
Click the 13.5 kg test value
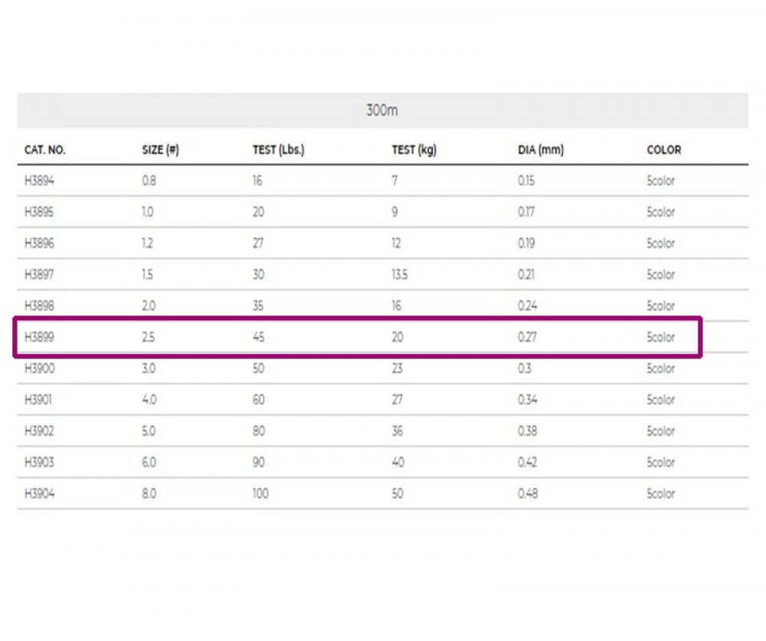tap(400, 274)
